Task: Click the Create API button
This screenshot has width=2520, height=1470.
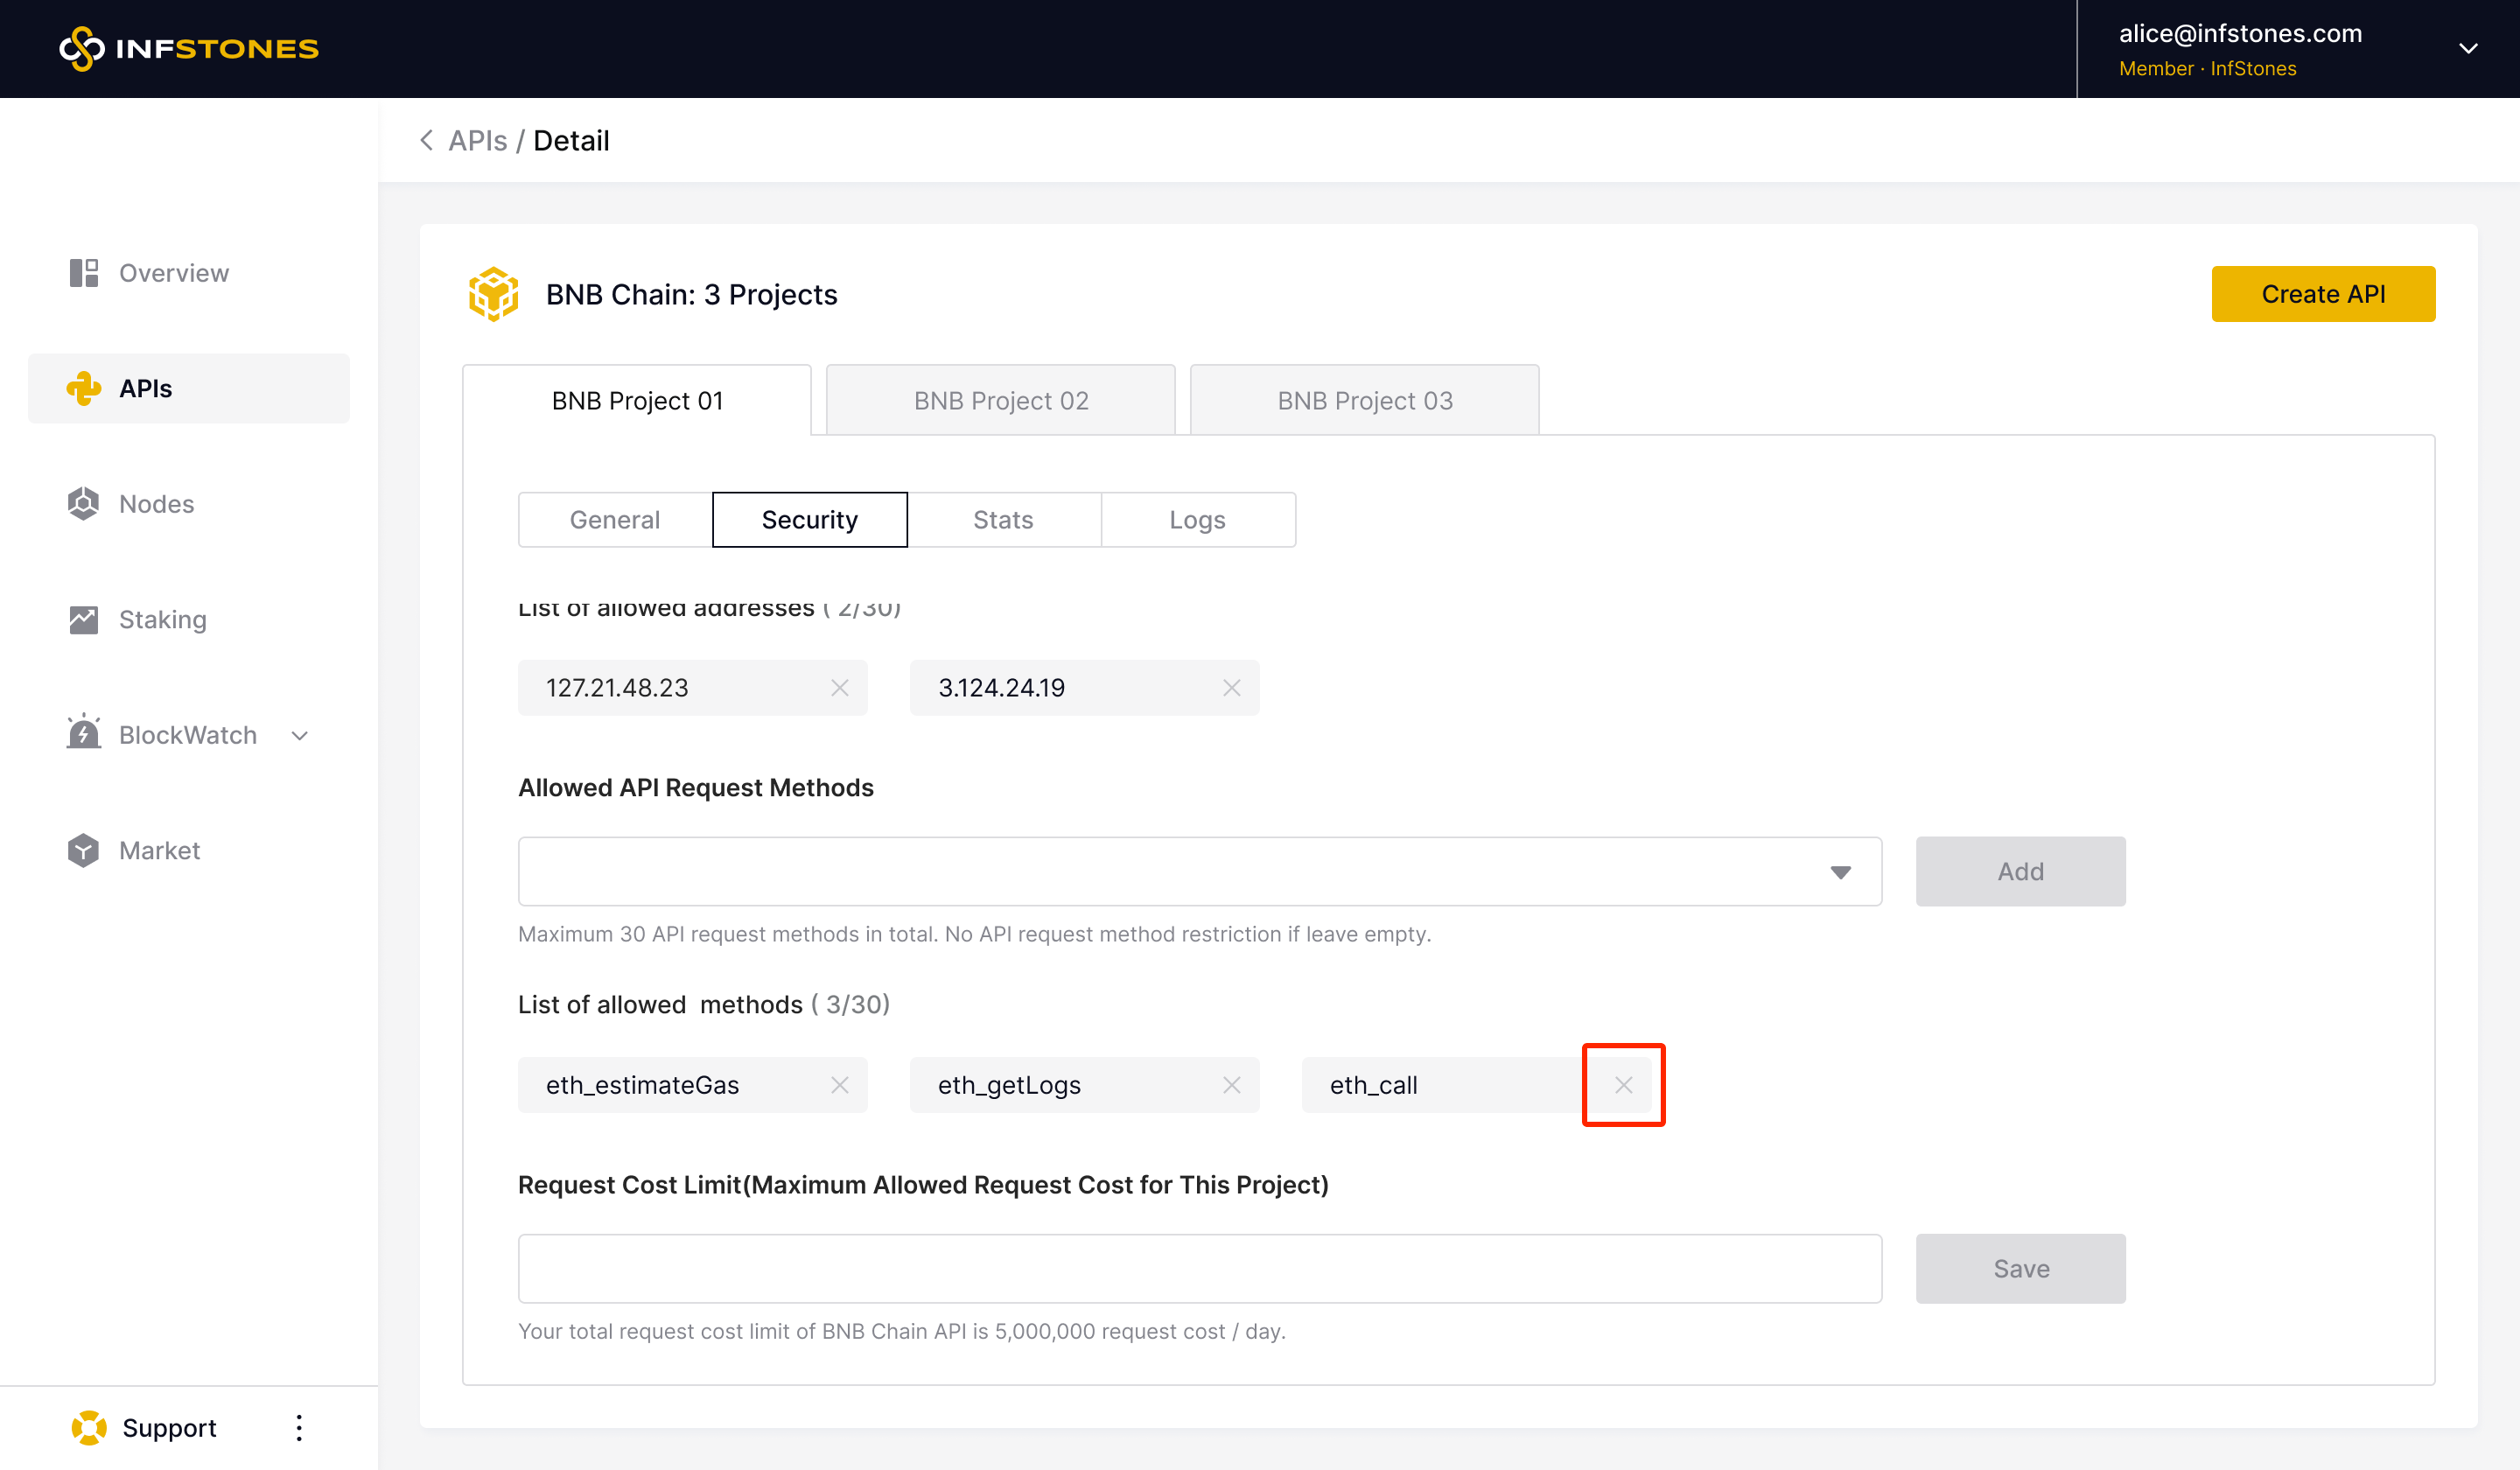Action: [2323, 294]
